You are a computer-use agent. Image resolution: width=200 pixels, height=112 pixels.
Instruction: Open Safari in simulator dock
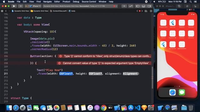click(172, 92)
